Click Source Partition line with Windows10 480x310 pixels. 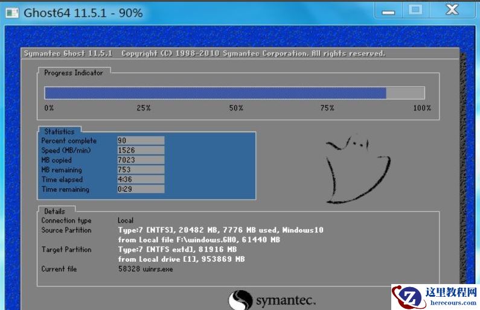point(221,230)
